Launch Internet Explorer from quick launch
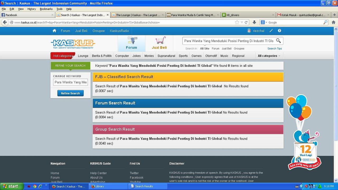The height and width of the screenshot is (190, 338). point(40,186)
